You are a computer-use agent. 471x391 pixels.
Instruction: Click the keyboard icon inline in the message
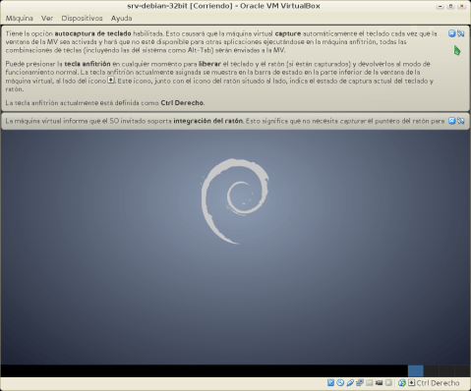click(111, 80)
